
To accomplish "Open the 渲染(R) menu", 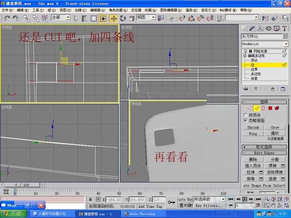I will click(191, 10).
